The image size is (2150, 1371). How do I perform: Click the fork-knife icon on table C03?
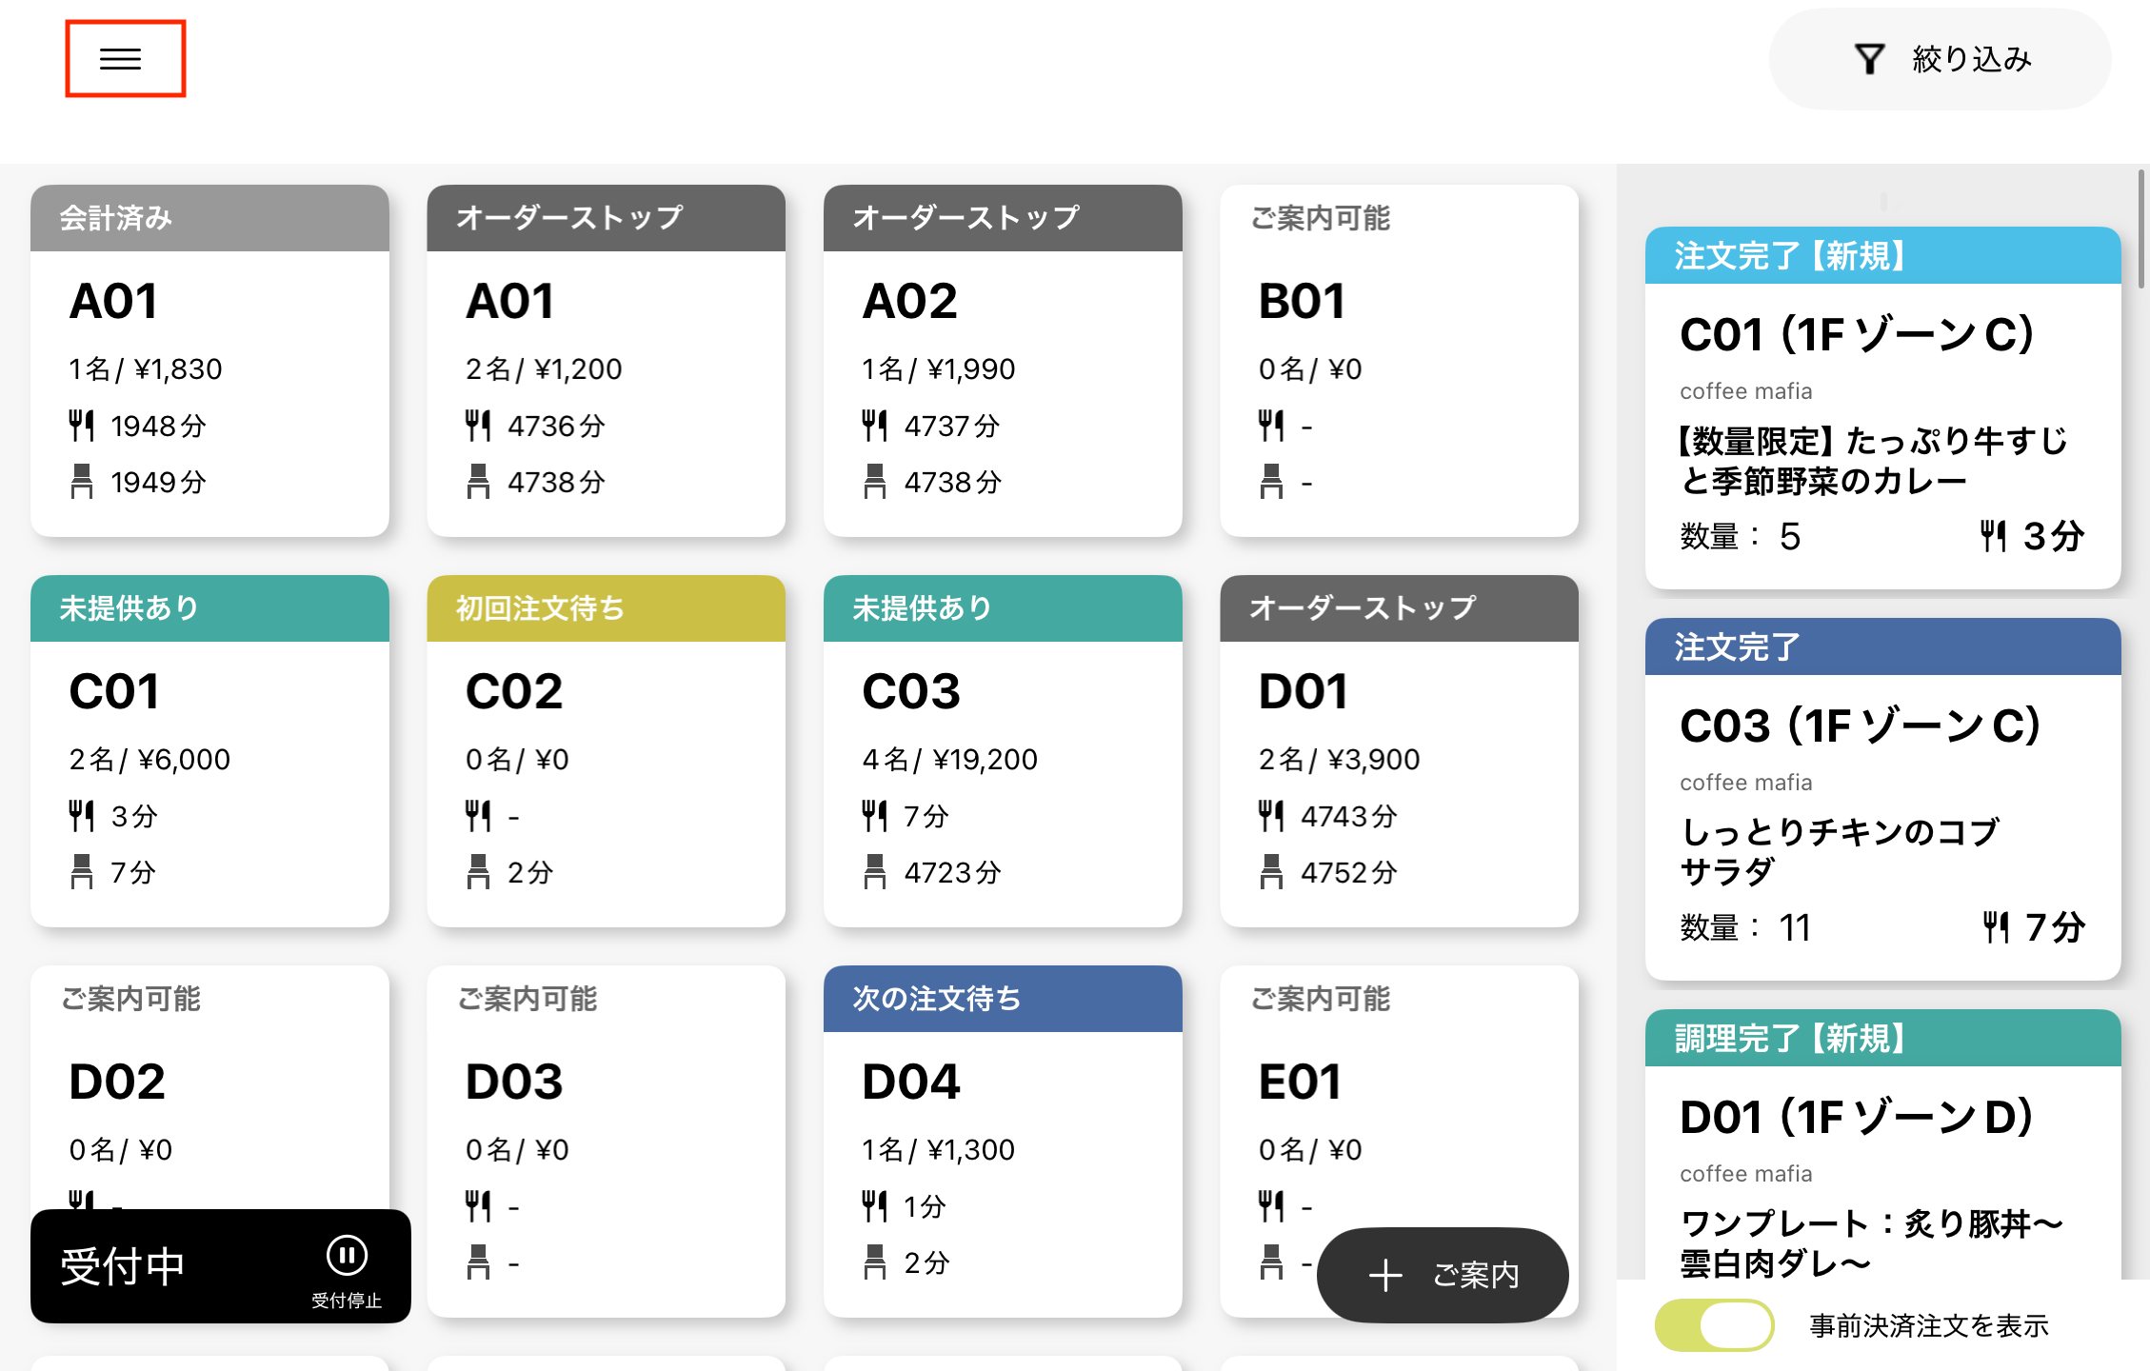tap(874, 816)
